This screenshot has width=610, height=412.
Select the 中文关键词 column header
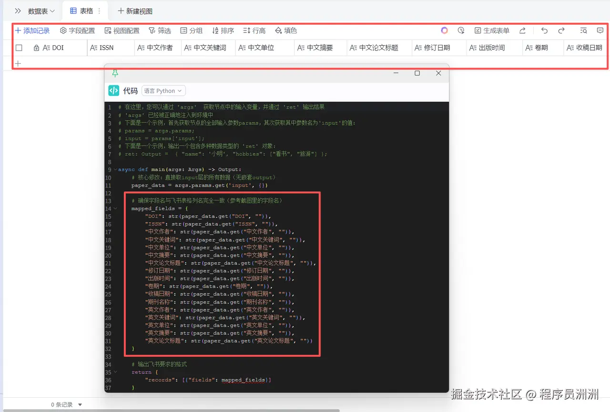pyautogui.click(x=208, y=48)
